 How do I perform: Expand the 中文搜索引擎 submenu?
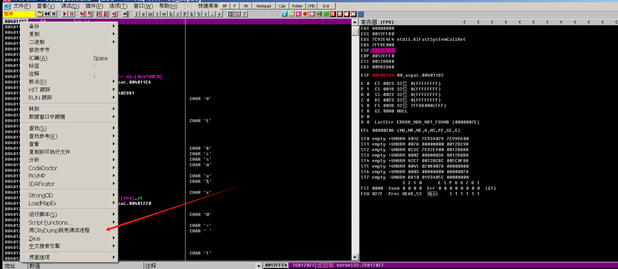point(69,246)
